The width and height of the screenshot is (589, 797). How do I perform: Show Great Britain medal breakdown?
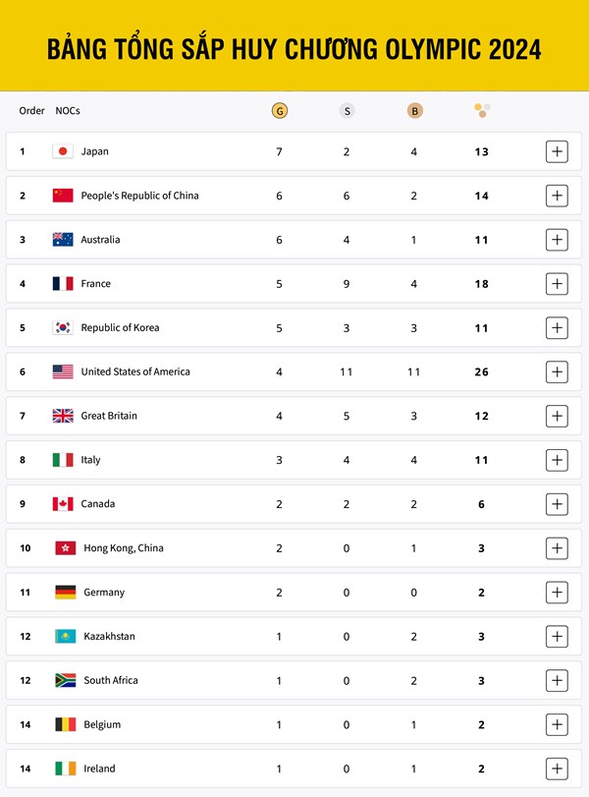pos(557,416)
